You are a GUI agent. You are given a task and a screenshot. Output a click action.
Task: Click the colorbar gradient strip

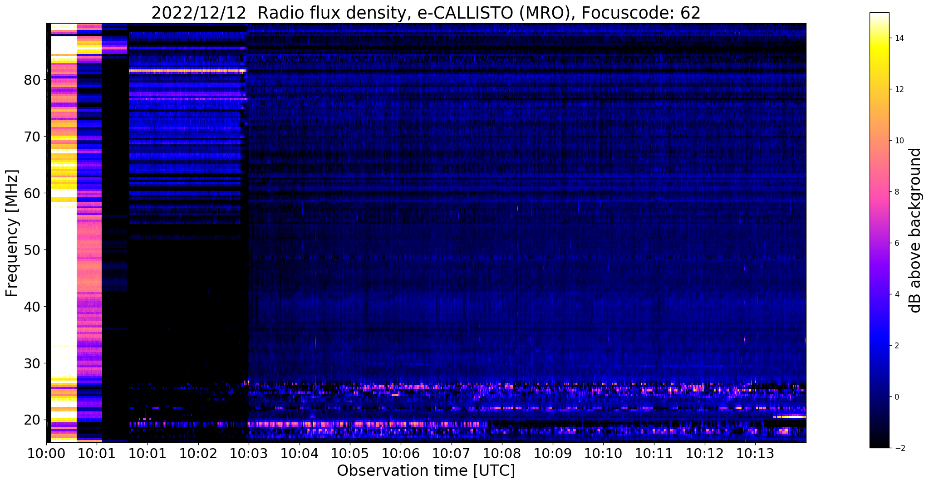(x=879, y=230)
